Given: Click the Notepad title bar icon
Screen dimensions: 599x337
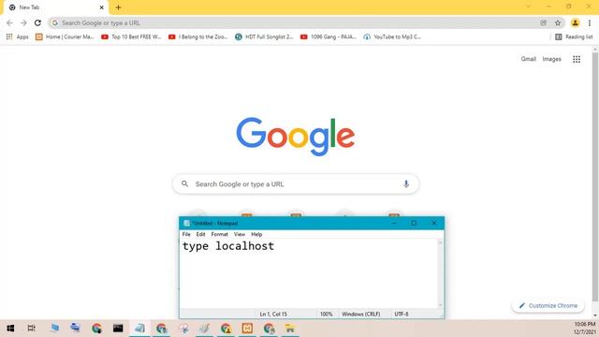Looking at the screenshot, I should point(186,223).
